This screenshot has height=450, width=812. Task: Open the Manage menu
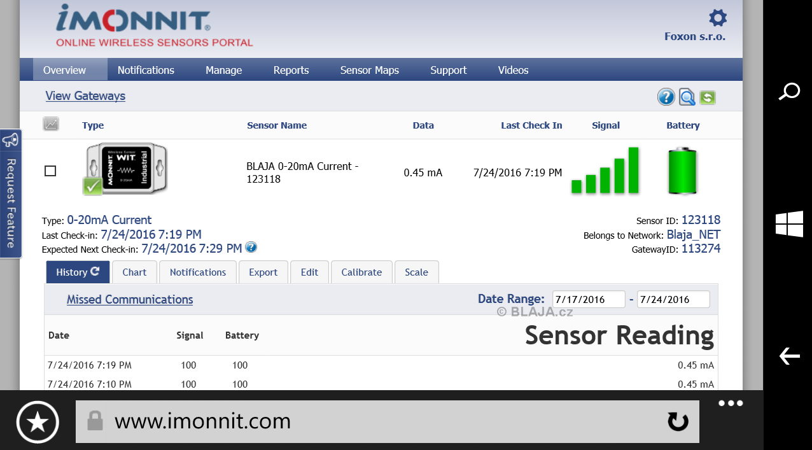click(x=223, y=70)
